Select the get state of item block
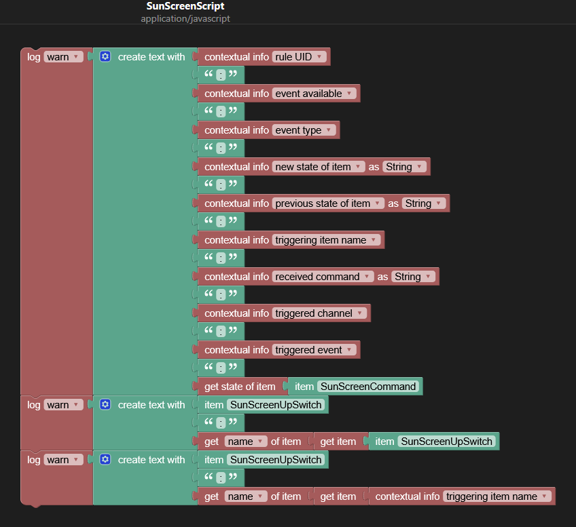Screen dimensions: 576x527 (240, 387)
